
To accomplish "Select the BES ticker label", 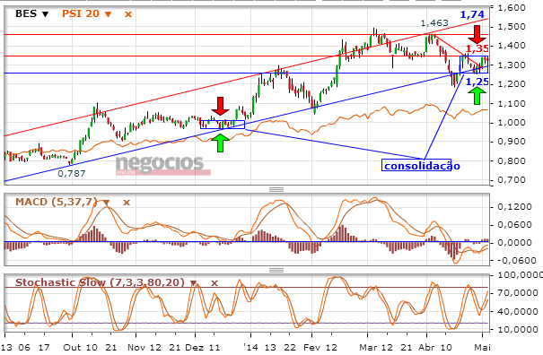I will 26,13.
